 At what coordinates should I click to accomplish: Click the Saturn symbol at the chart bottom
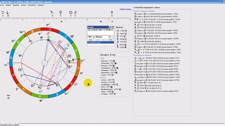(x=39, y=88)
